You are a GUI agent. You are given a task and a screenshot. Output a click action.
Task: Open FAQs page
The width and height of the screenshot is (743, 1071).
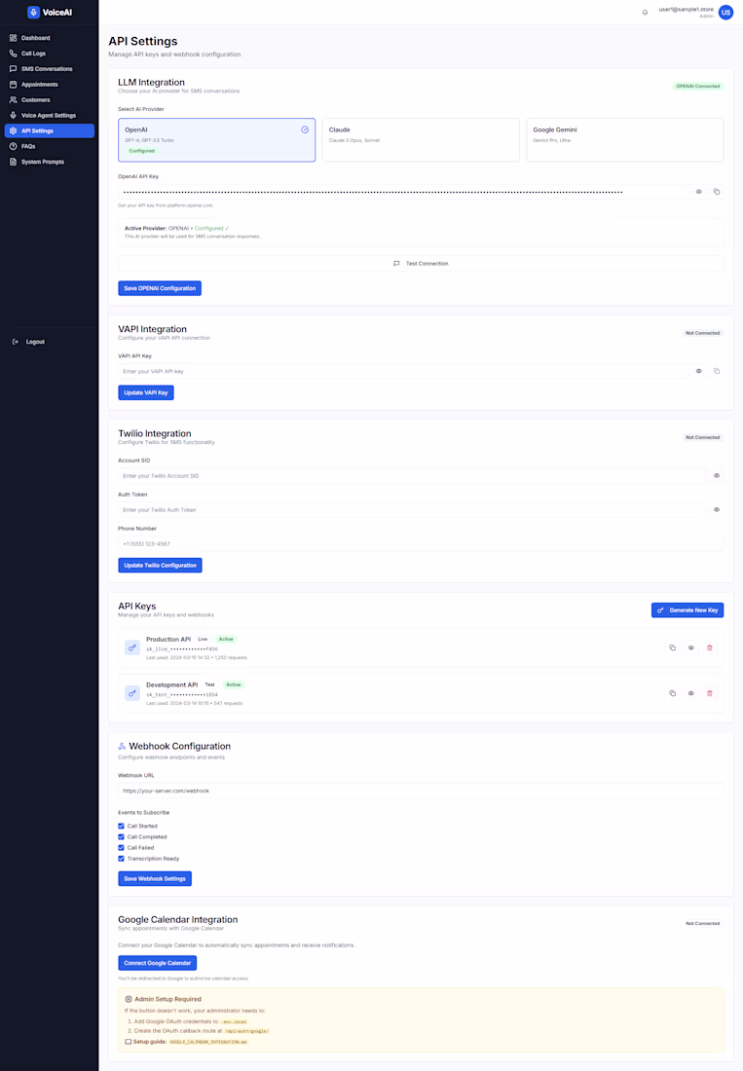click(x=49, y=146)
